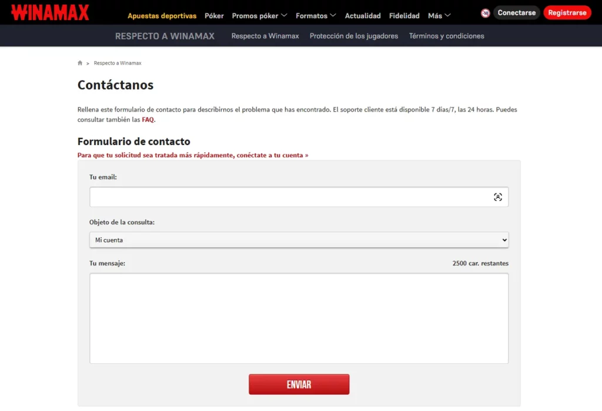Click the RESPECTO A WINAMAX section heading
This screenshot has width=602, height=411.
[x=165, y=36]
